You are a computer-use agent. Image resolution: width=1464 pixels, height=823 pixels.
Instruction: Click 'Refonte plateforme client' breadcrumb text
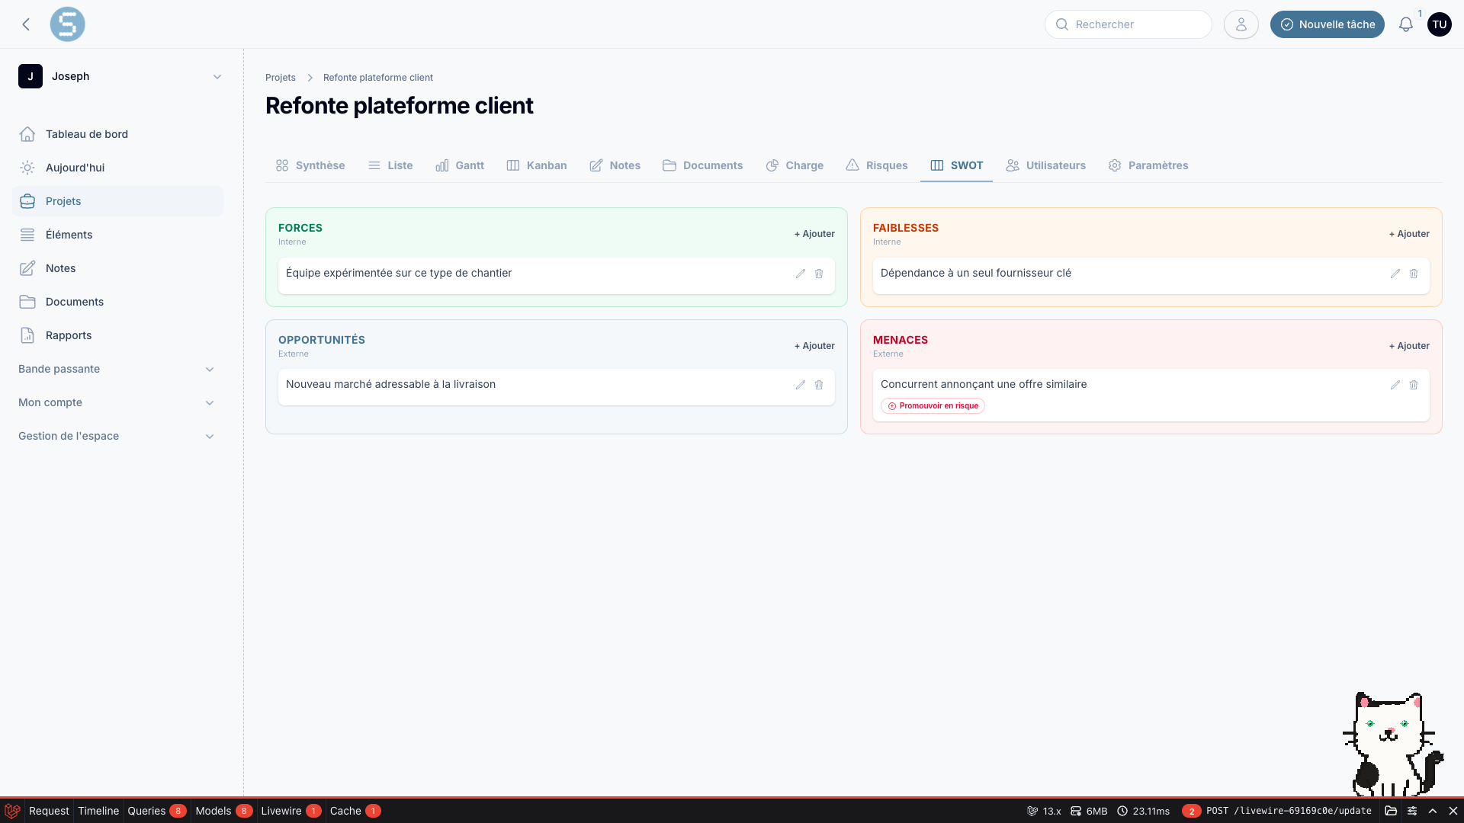tap(378, 78)
